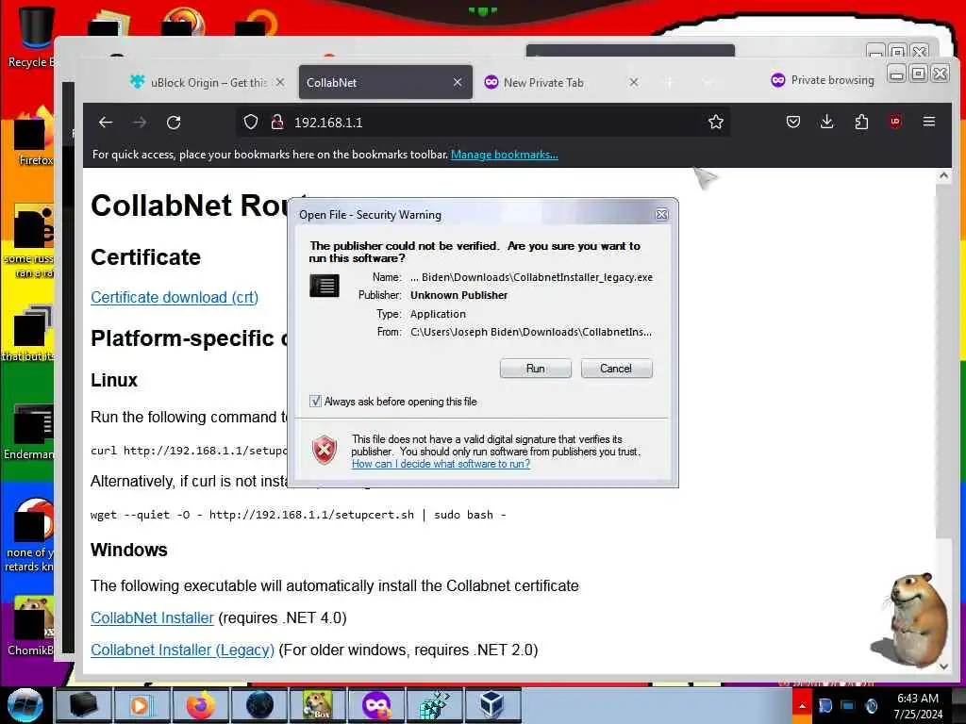The image size is (966, 724).
Task: Open the Save to Pocket icon
Action: tap(792, 122)
